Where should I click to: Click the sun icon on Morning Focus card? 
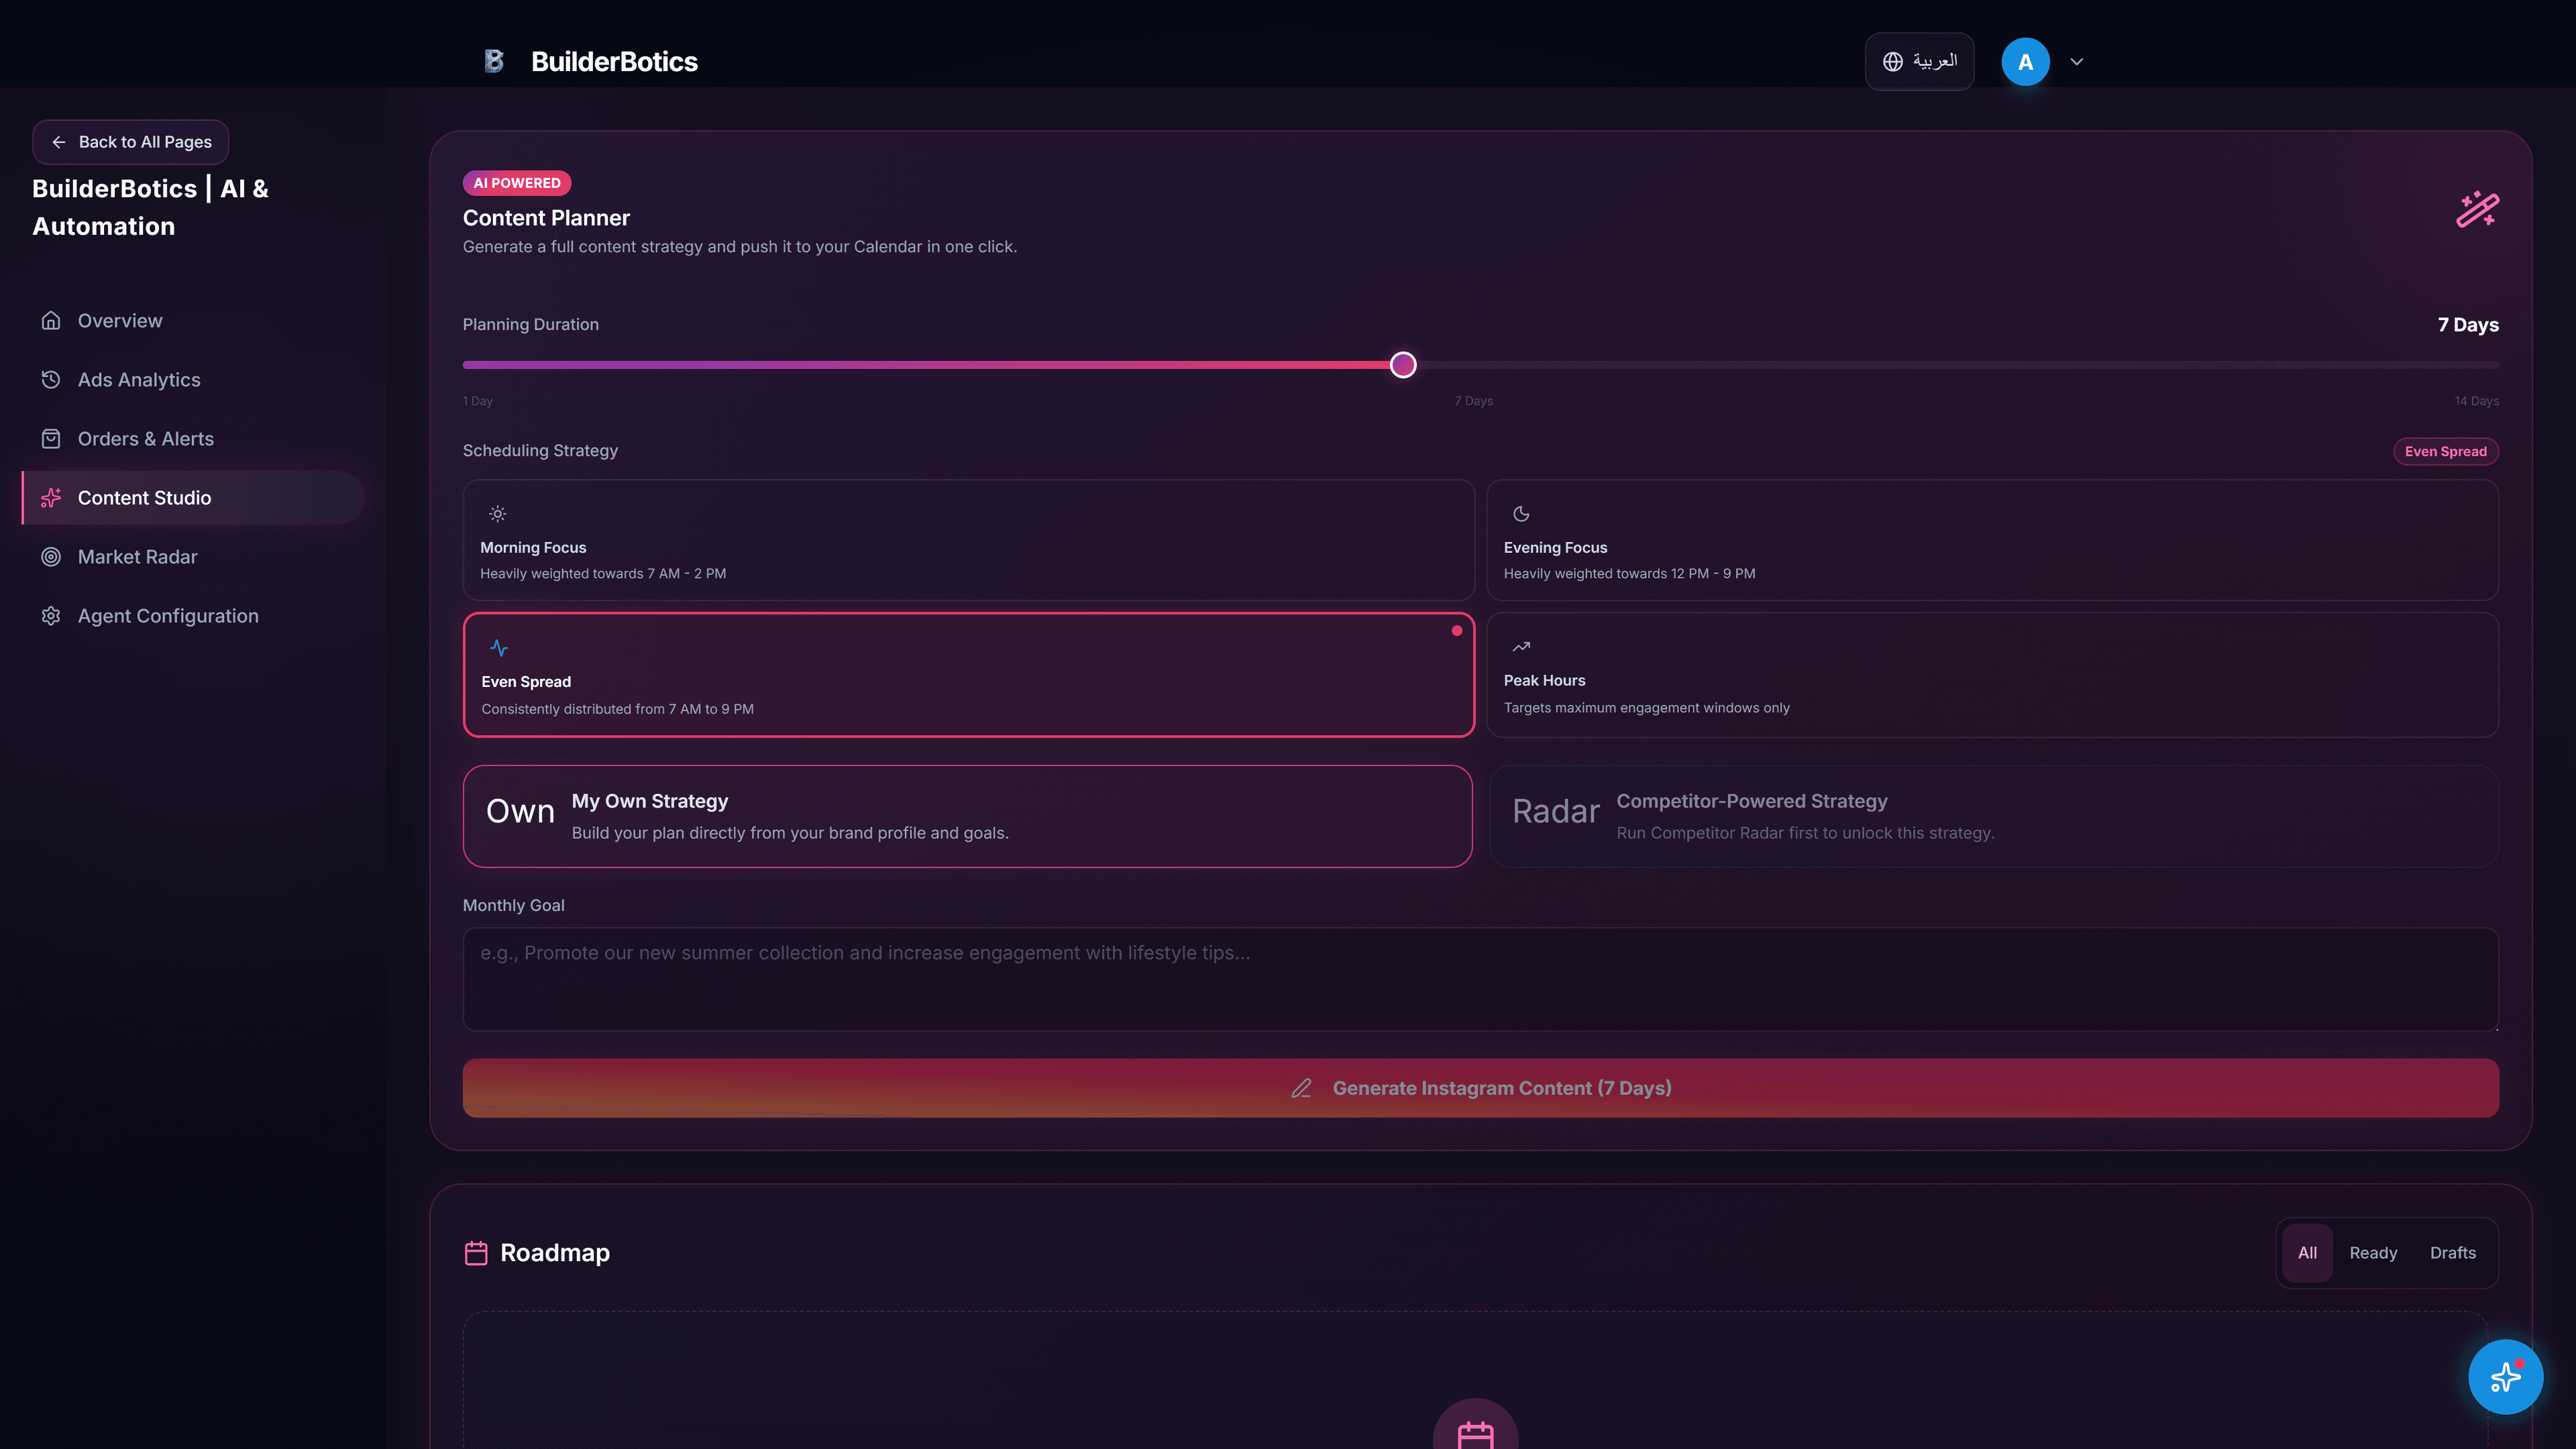[497, 513]
